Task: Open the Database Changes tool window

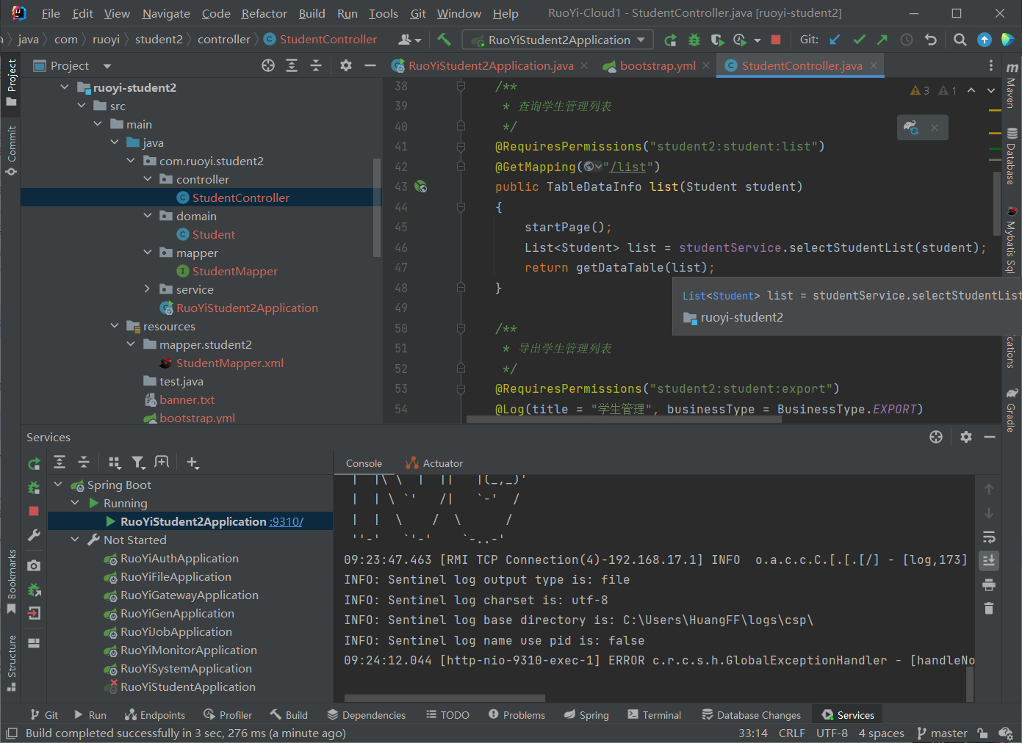Action: pyautogui.click(x=751, y=715)
